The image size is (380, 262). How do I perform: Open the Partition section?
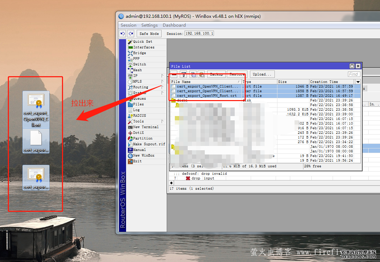coord(142,138)
